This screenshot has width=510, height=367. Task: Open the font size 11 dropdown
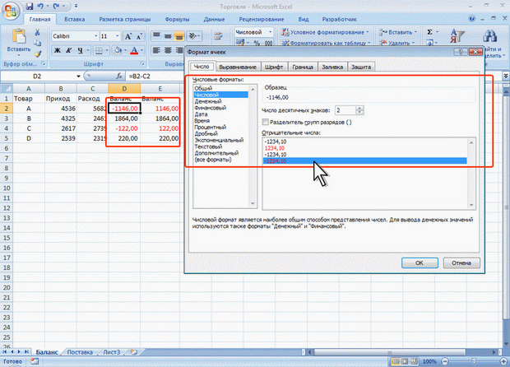point(117,36)
